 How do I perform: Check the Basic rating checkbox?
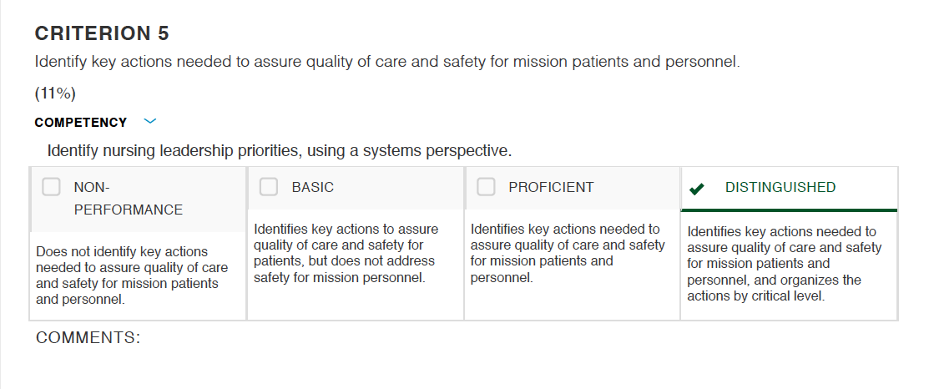[269, 187]
